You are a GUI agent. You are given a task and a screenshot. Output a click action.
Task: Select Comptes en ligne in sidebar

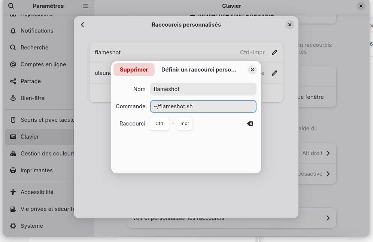tap(43, 64)
